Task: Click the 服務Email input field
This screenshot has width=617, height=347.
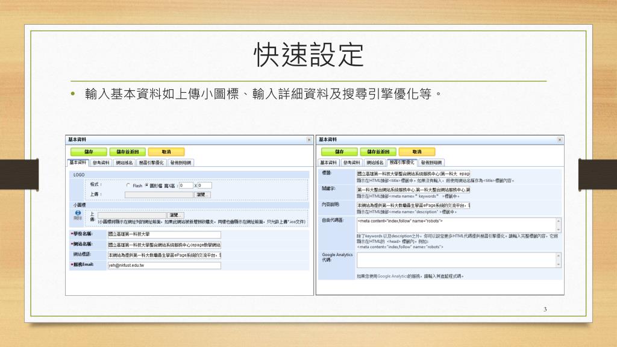Action: click(164, 265)
